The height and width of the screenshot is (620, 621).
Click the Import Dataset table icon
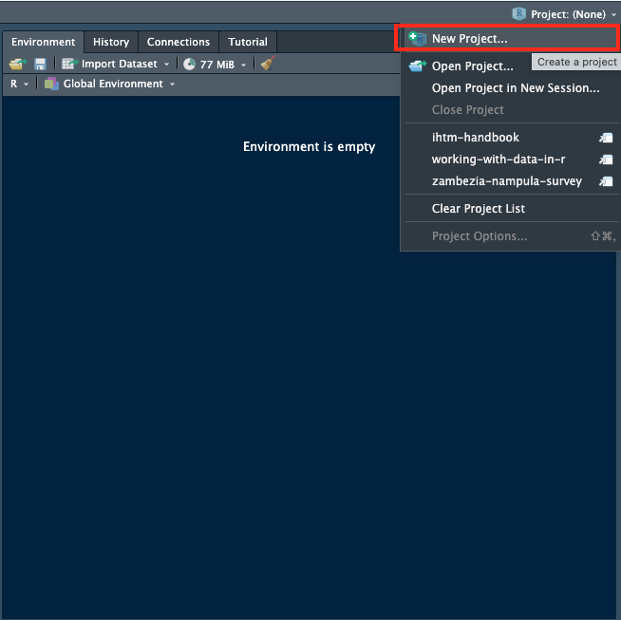point(69,64)
